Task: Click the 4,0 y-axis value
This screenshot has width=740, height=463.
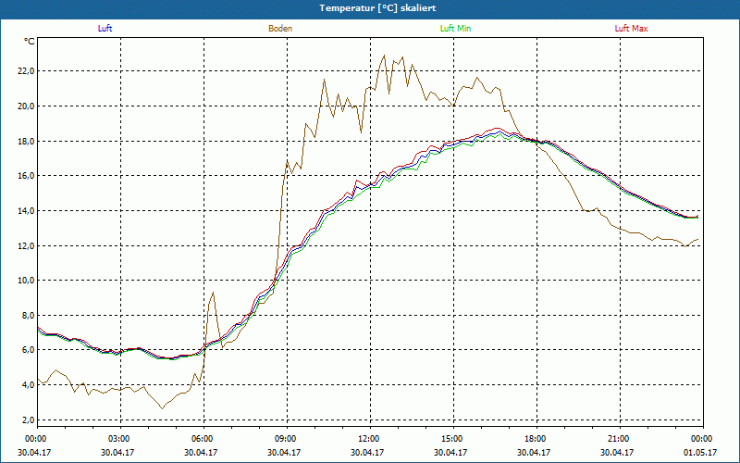Action: pyautogui.click(x=28, y=385)
